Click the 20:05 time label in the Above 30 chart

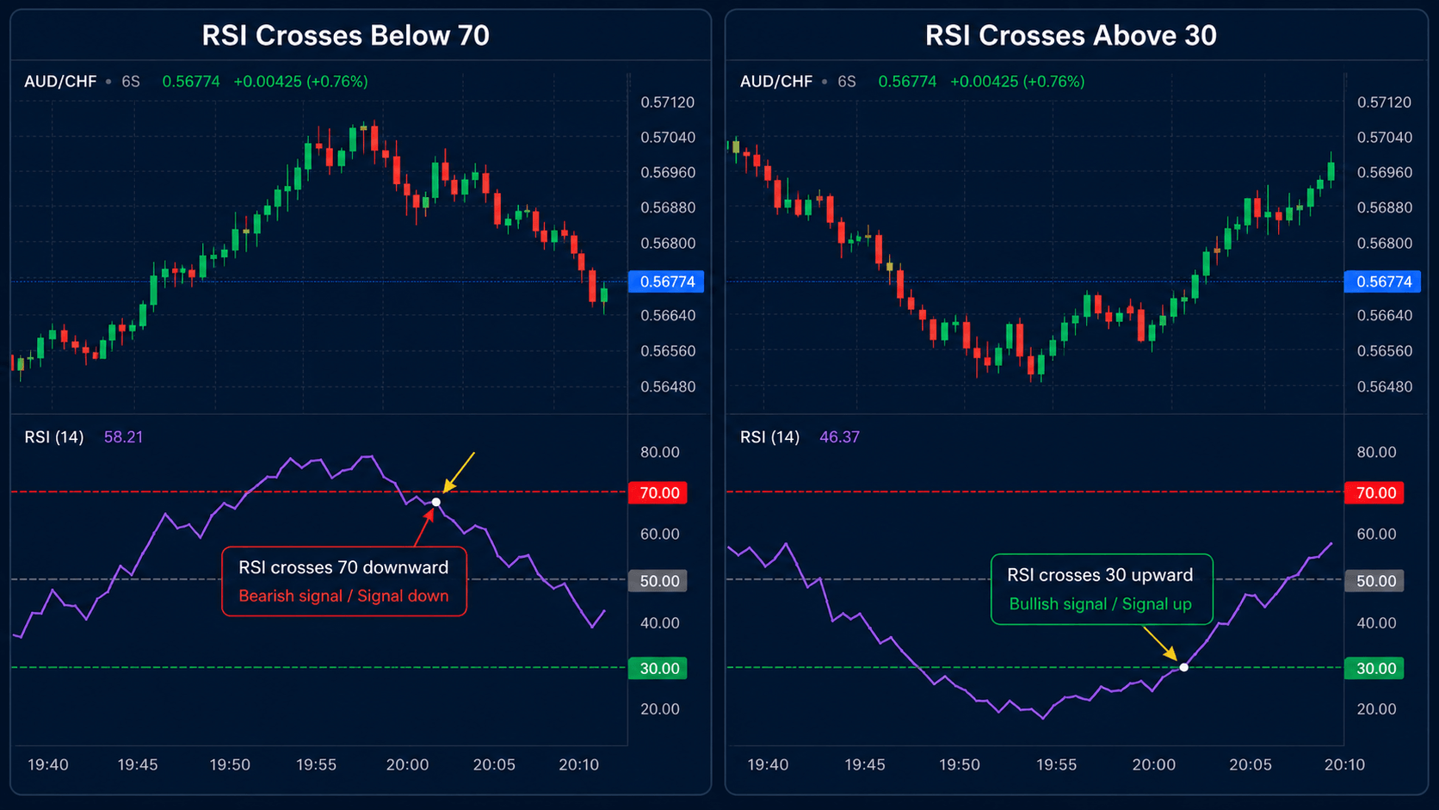coord(1250,765)
